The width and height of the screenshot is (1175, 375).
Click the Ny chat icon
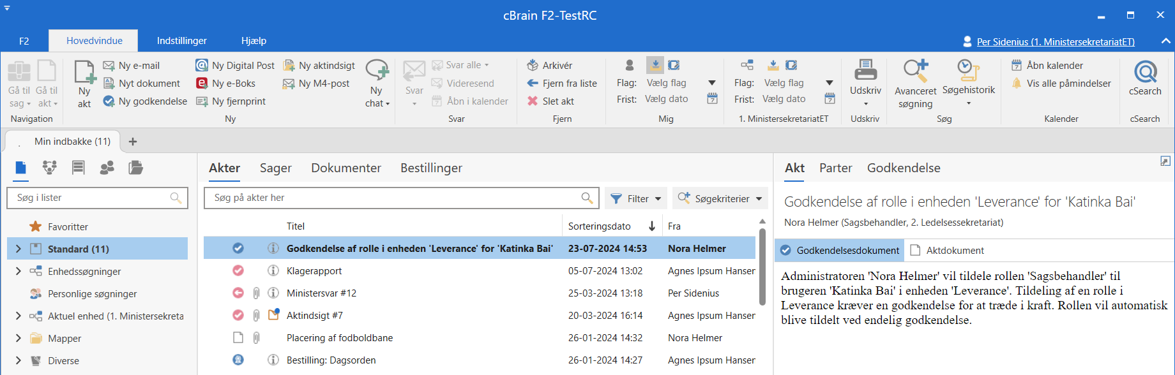pyautogui.click(x=377, y=72)
